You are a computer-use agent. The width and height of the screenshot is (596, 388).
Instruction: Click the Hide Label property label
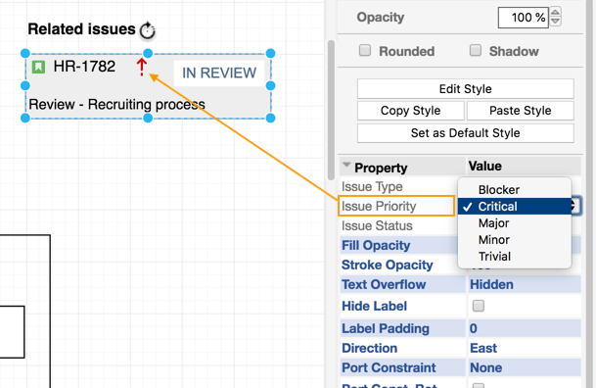point(375,306)
